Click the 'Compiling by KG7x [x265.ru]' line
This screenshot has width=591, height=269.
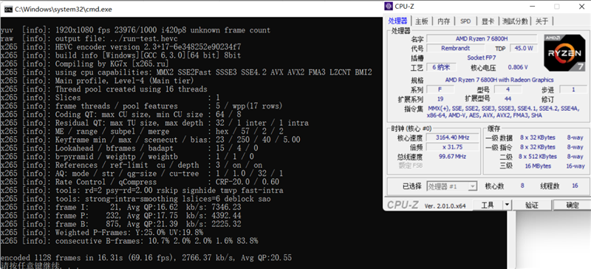(x=85, y=64)
